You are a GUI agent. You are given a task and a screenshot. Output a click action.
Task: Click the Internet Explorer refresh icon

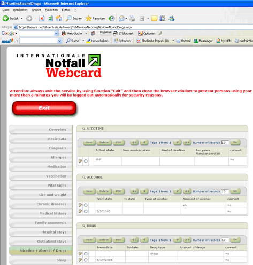pyautogui.click(x=50, y=18)
